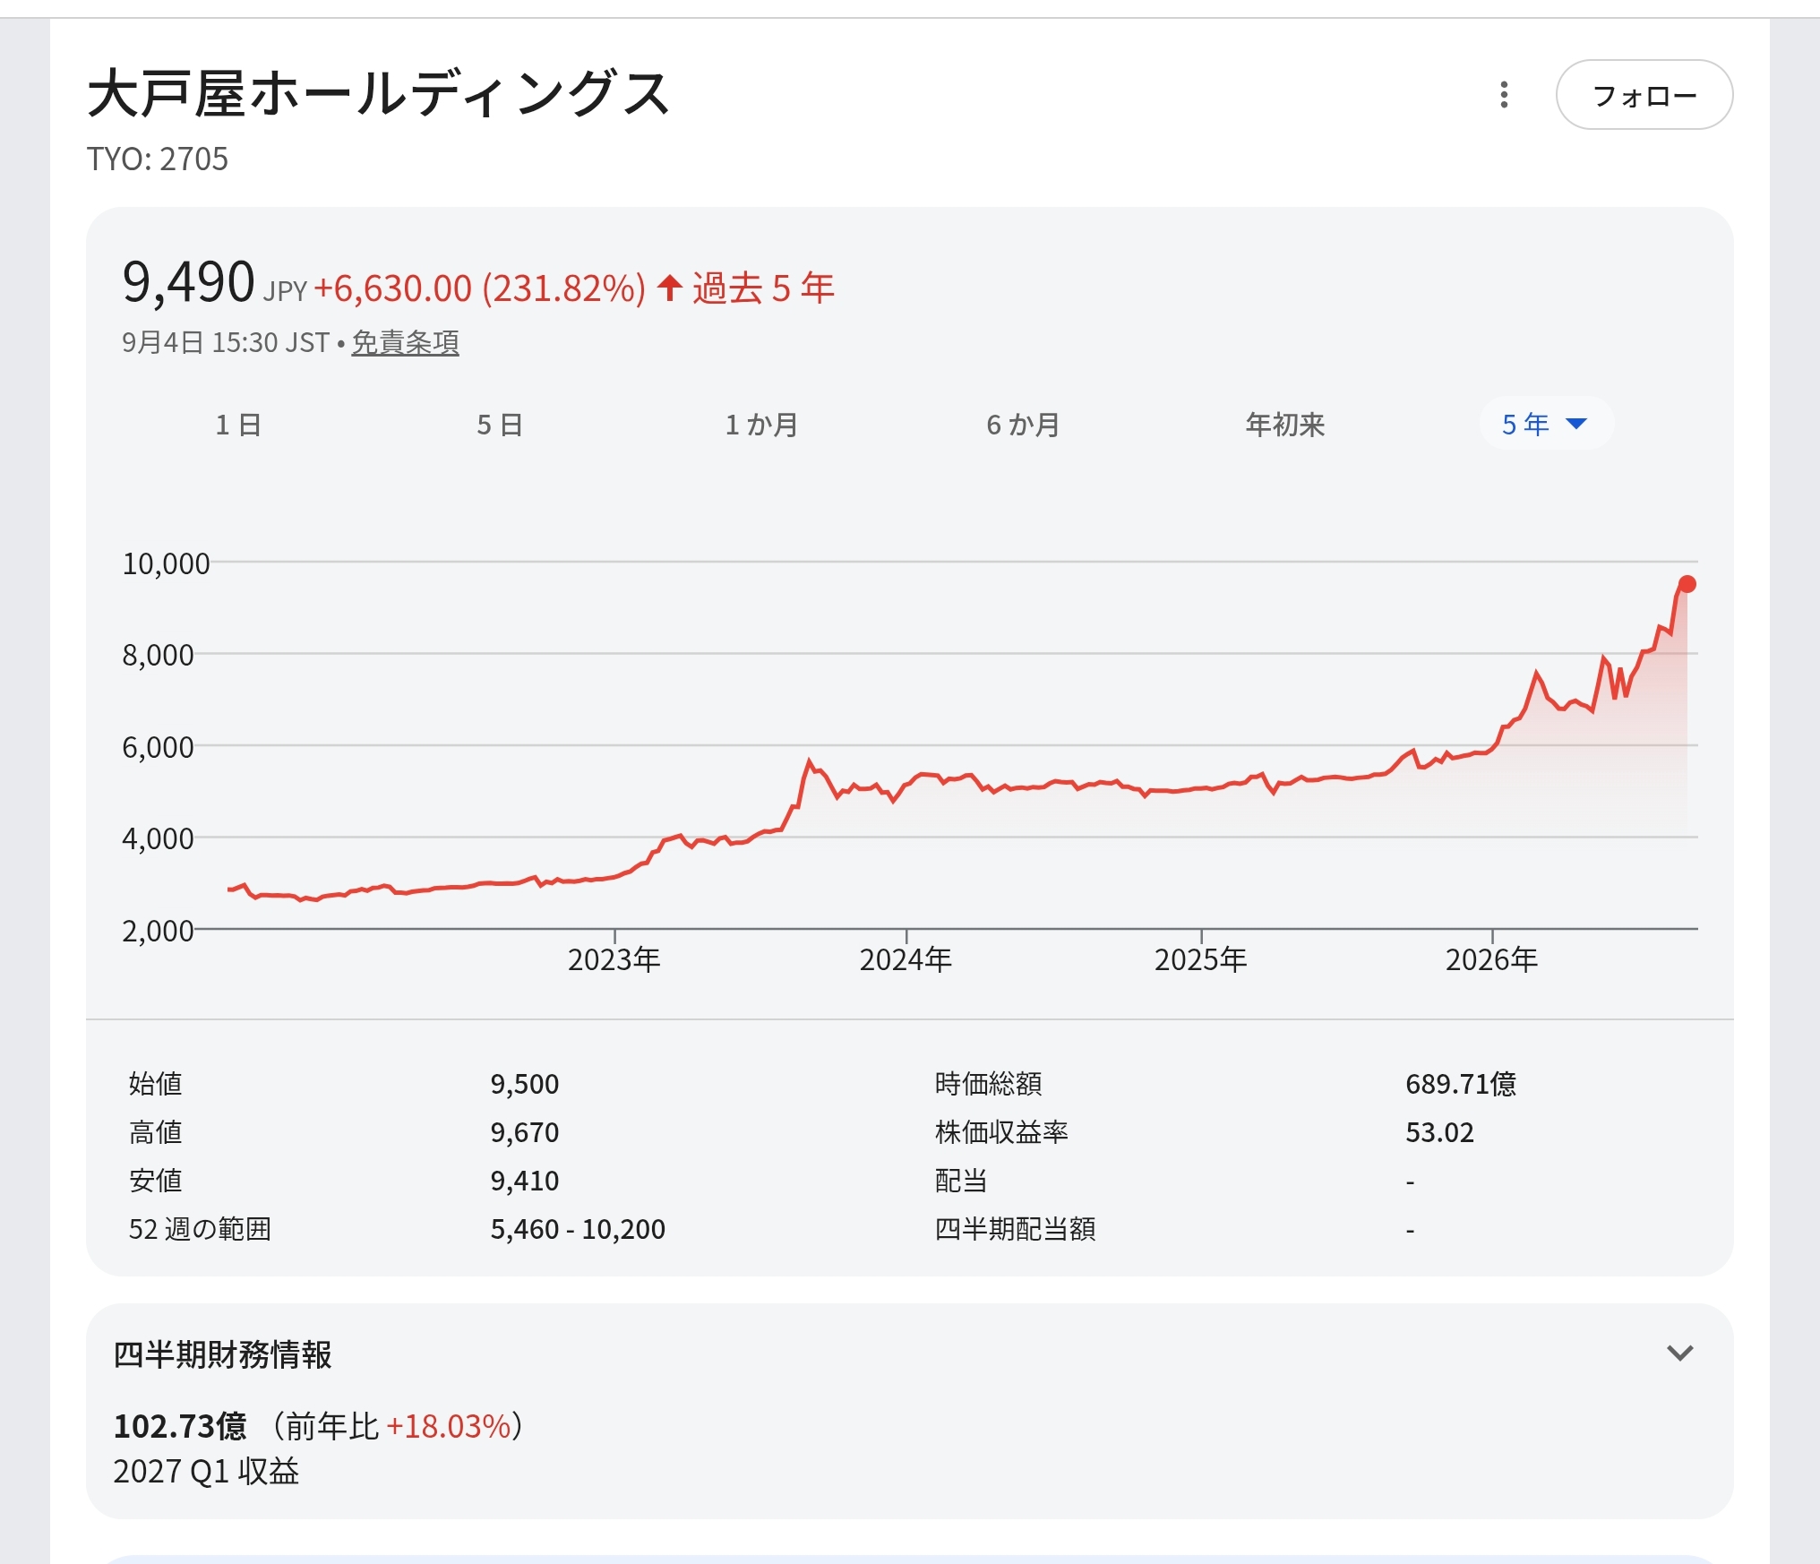This screenshot has width=1820, height=1564.
Task: Open the 5 年 range dropdown
Action: (x=1546, y=424)
